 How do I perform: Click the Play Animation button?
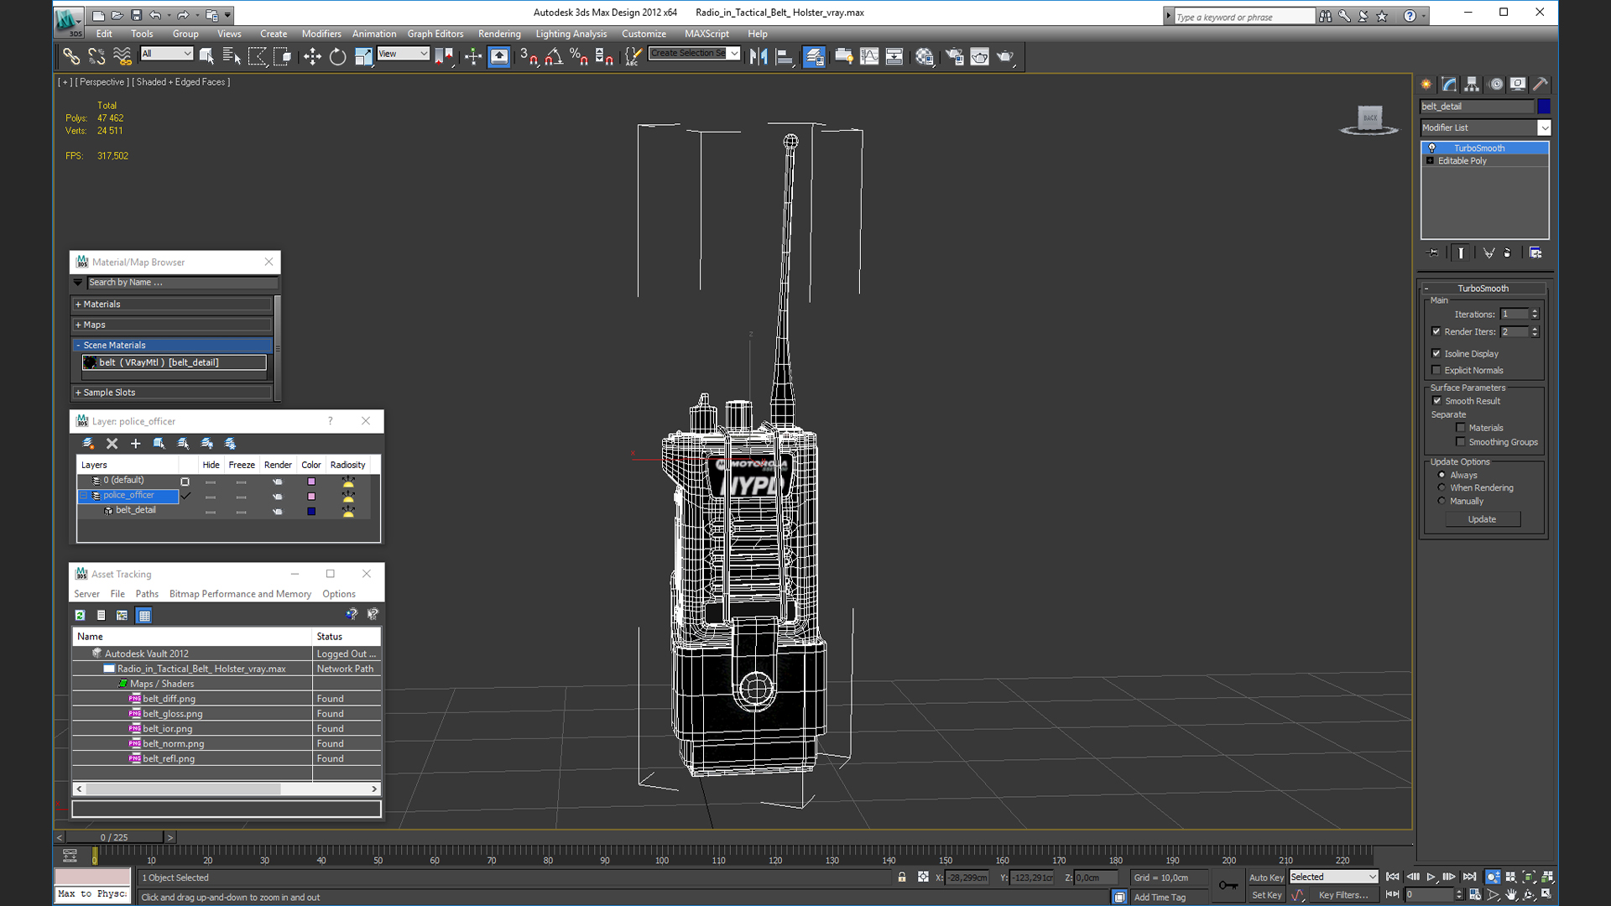click(x=1431, y=877)
